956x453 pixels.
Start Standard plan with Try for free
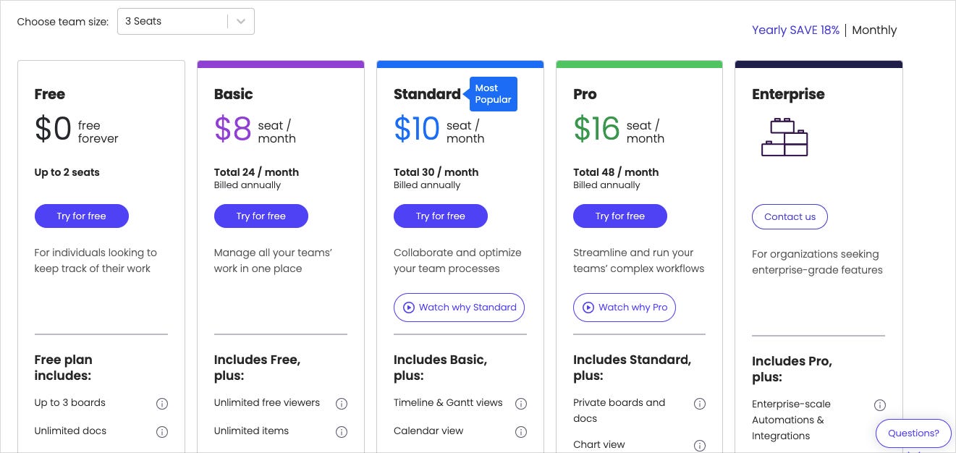tap(441, 216)
